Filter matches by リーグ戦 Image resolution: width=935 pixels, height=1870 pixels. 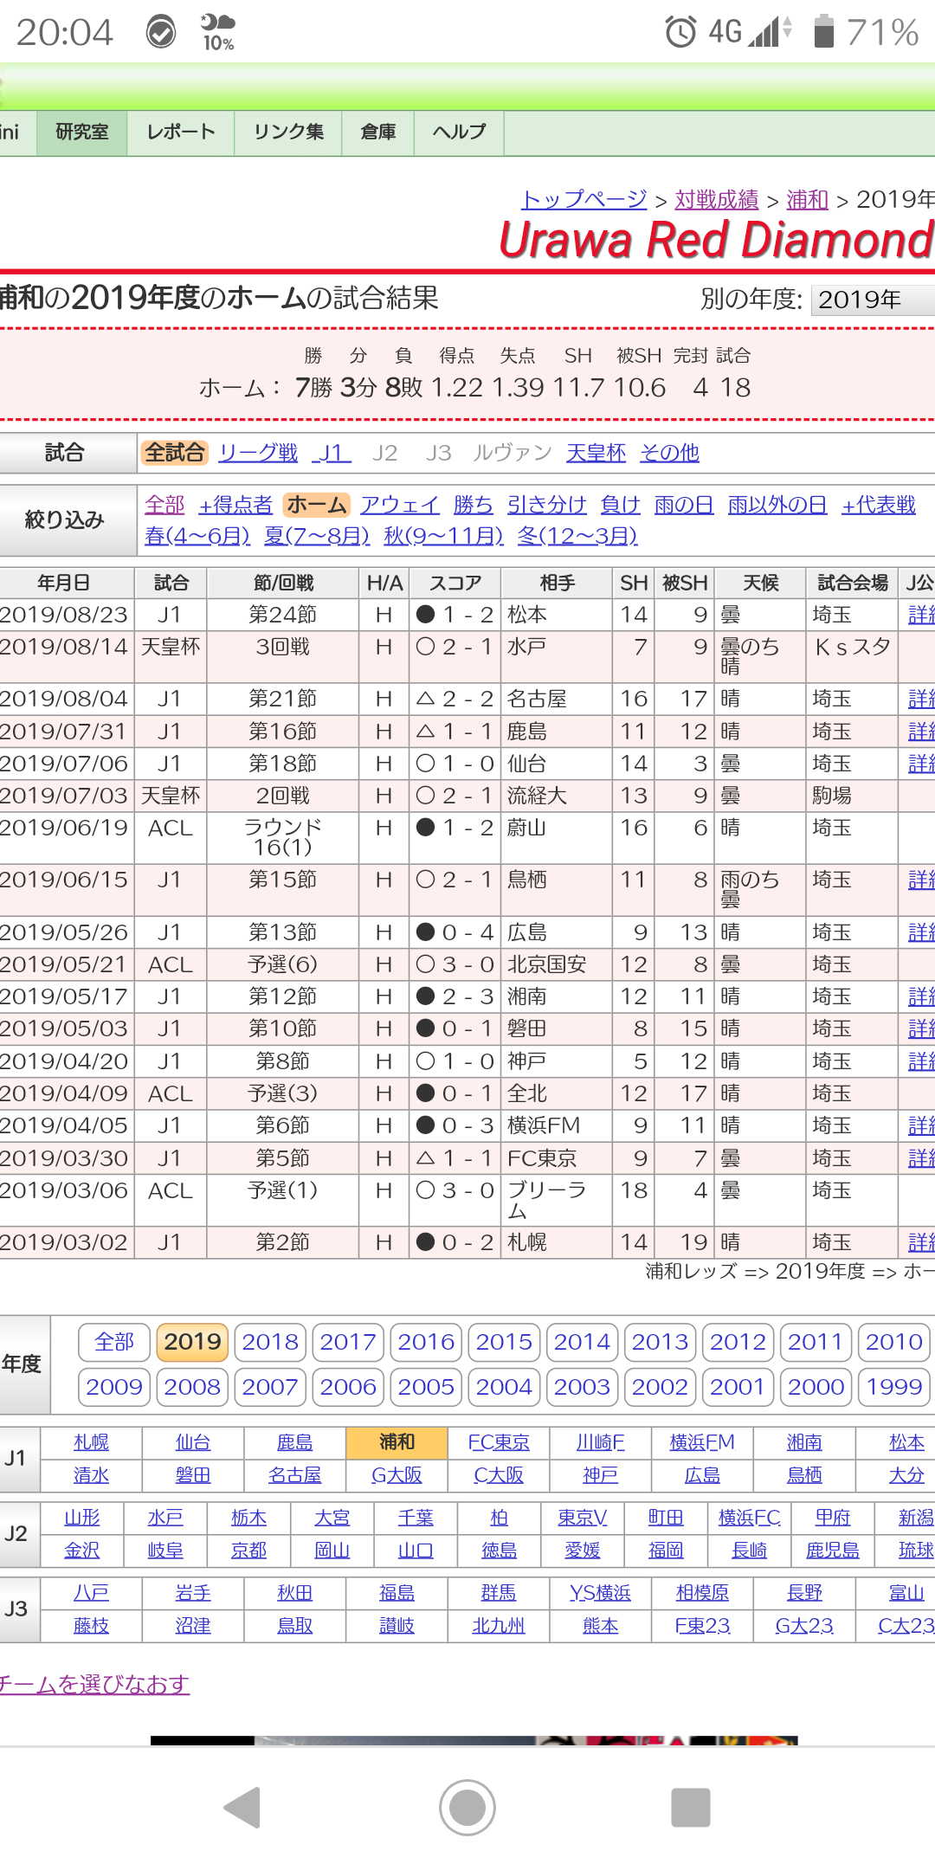[258, 453]
